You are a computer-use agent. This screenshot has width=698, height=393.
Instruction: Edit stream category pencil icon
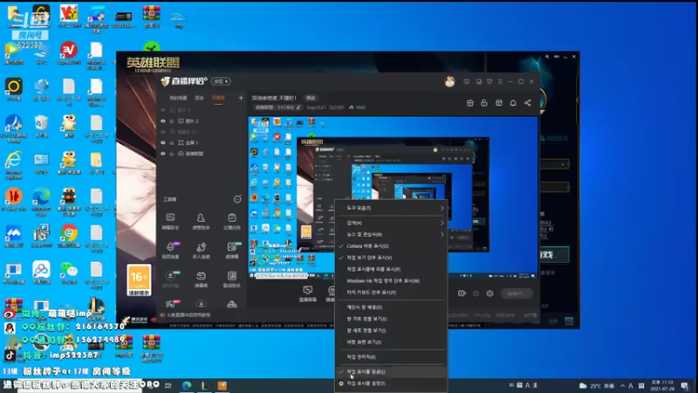point(298,107)
